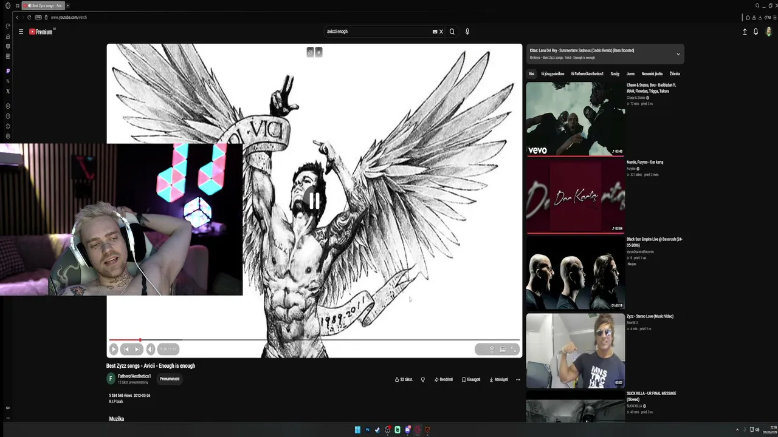
Task: Run search with the magnifier button
Action: (452, 32)
